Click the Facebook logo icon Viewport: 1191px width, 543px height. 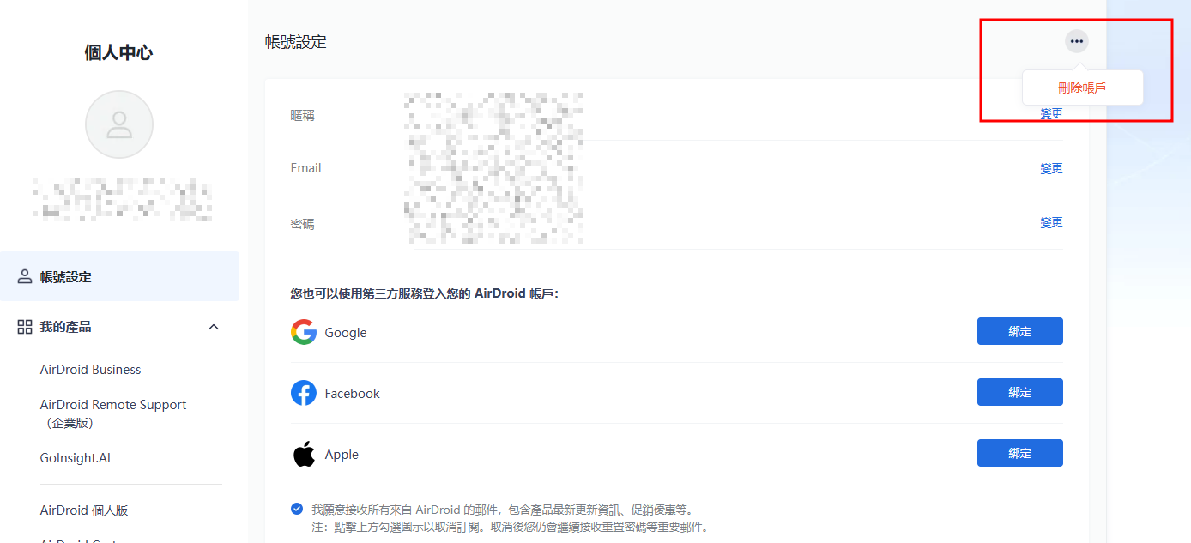pyautogui.click(x=304, y=393)
